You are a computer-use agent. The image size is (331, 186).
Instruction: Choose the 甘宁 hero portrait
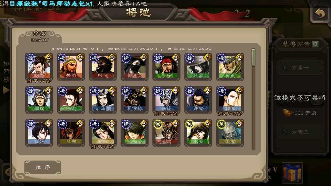pos(166,66)
